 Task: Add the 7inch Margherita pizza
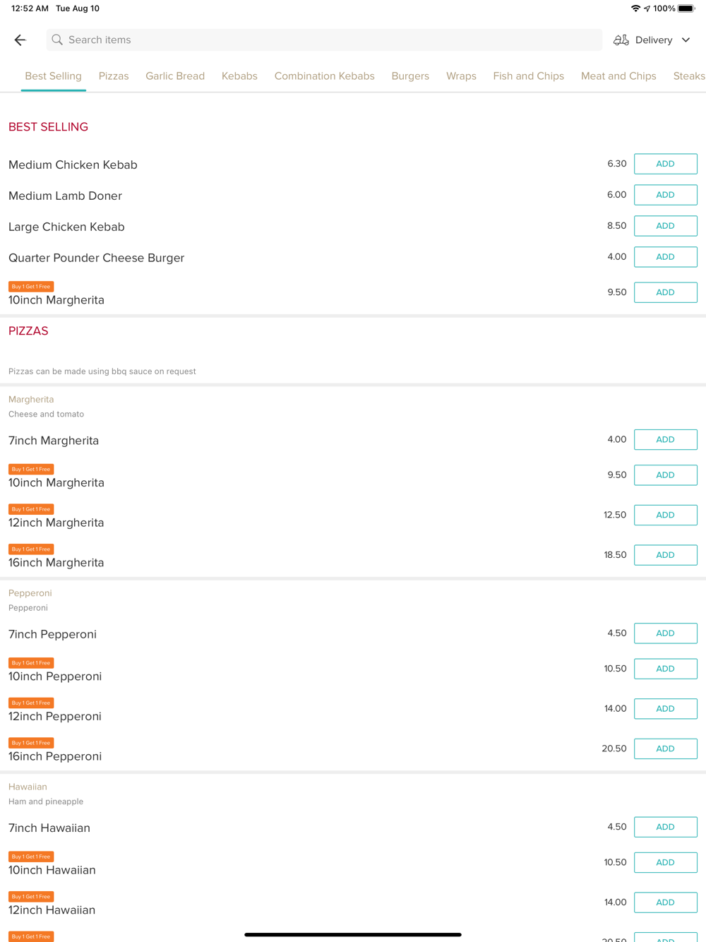tap(665, 440)
